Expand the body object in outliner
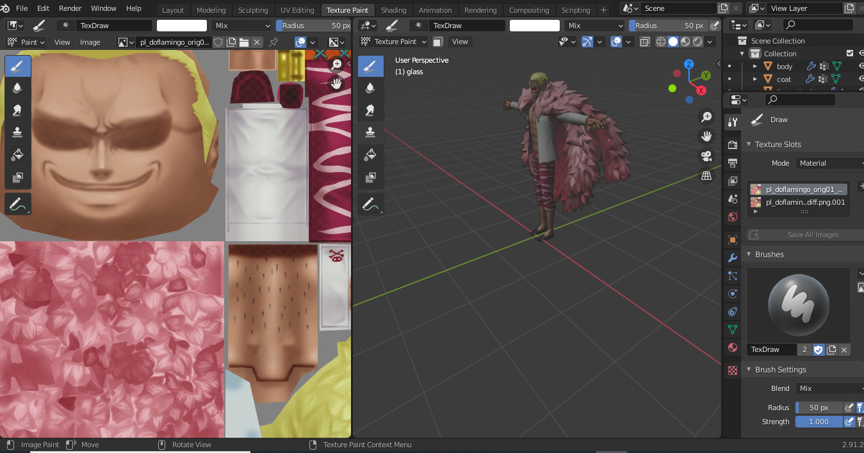The image size is (864, 453). pos(754,67)
